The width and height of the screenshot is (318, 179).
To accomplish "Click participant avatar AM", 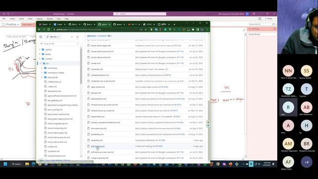I will [x=288, y=144].
